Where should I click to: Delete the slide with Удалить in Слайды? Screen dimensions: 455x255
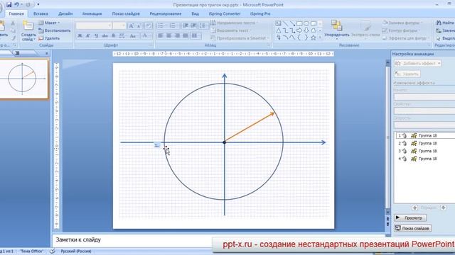(x=49, y=38)
